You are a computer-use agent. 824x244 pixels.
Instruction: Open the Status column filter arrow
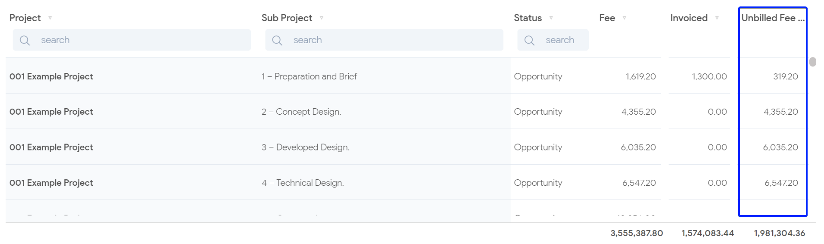pos(551,18)
